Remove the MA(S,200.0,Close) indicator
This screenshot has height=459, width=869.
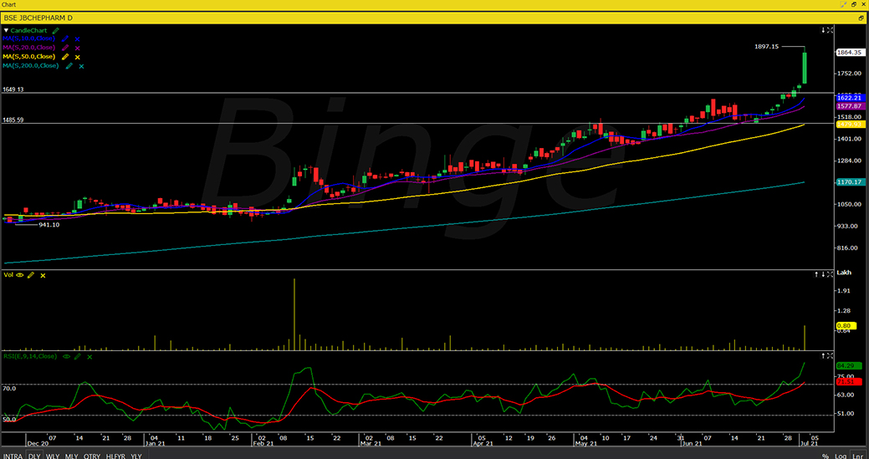pyautogui.click(x=81, y=66)
